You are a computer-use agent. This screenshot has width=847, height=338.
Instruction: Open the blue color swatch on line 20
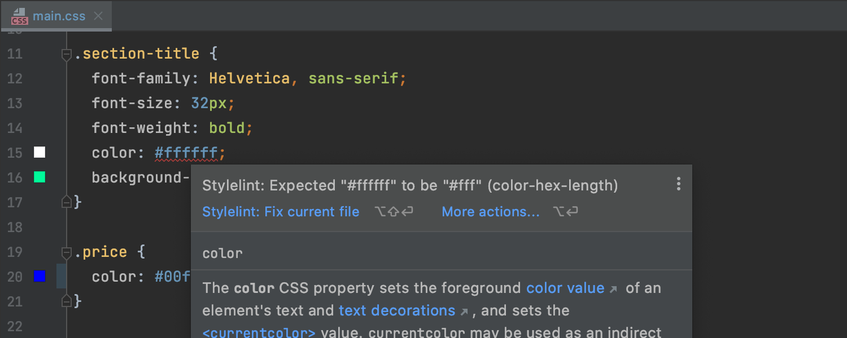(40, 277)
